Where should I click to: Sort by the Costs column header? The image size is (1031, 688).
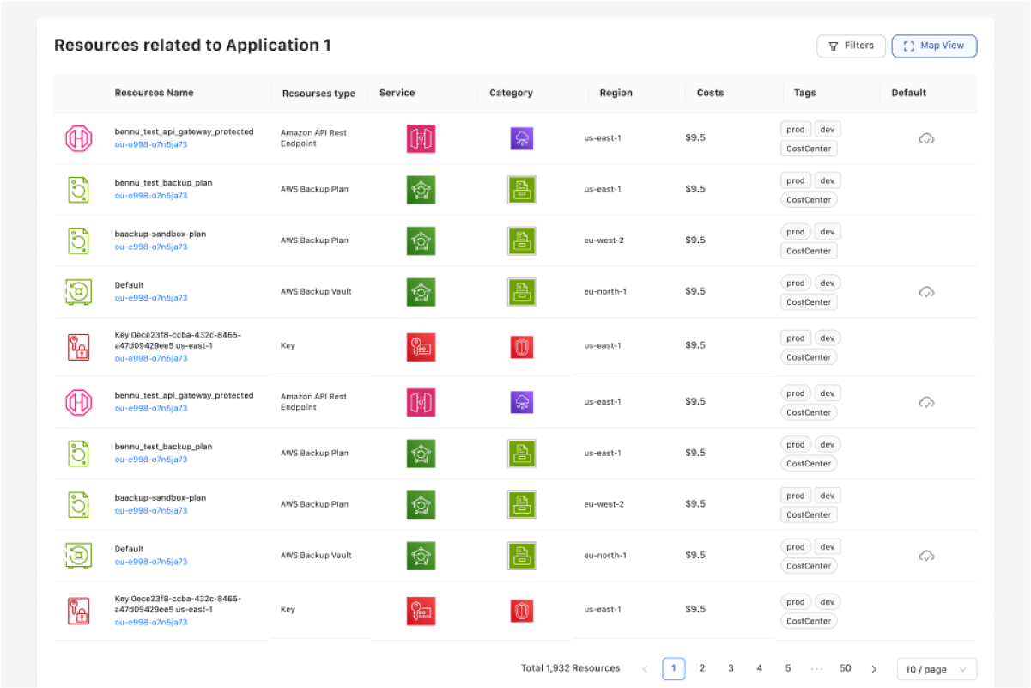(x=710, y=93)
